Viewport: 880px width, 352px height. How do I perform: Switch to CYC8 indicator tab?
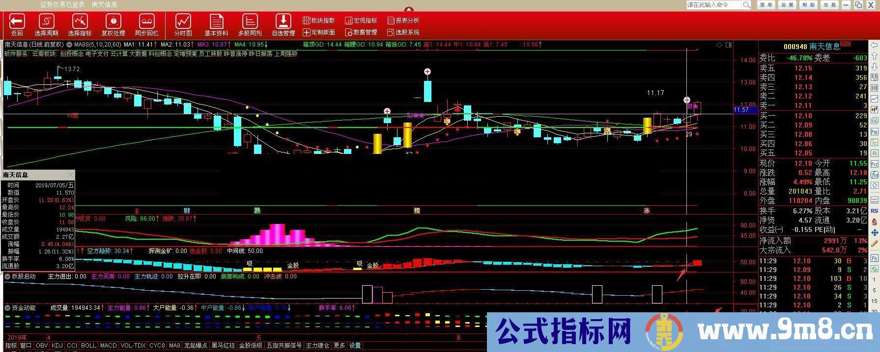[157, 346]
